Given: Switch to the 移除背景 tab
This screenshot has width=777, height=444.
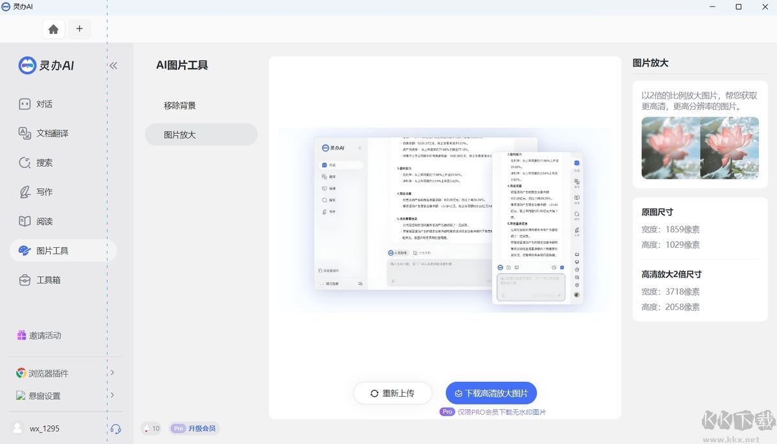Looking at the screenshot, I should (x=179, y=105).
